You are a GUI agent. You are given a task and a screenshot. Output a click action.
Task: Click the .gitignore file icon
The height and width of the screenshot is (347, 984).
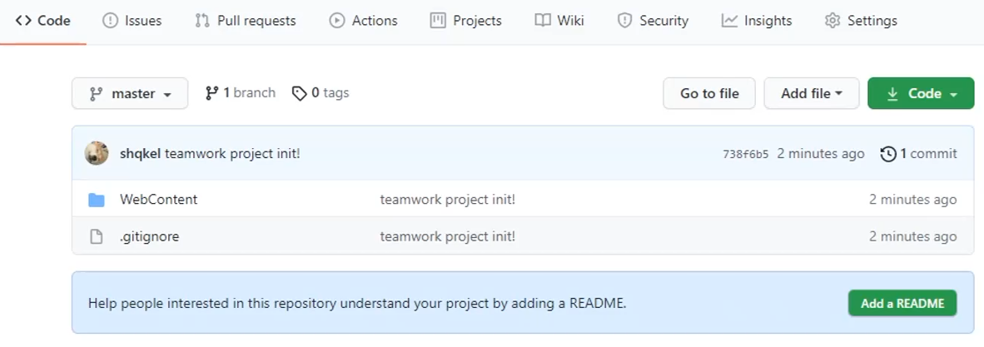pyautogui.click(x=96, y=236)
